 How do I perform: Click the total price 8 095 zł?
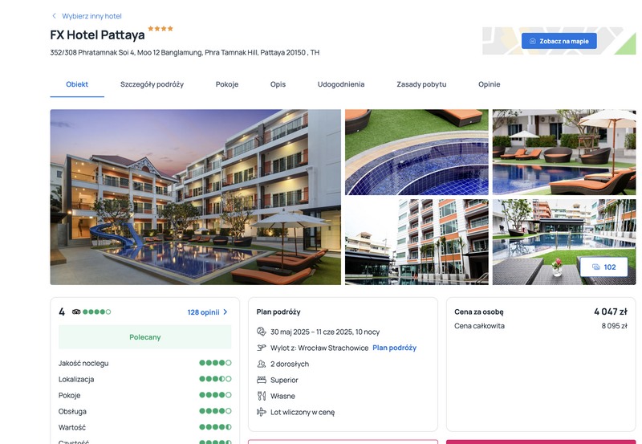click(614, 326)
